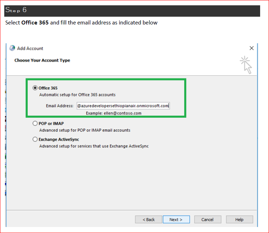
Task: Select the Office 365 radio button
Action: (x=35, y=88)
